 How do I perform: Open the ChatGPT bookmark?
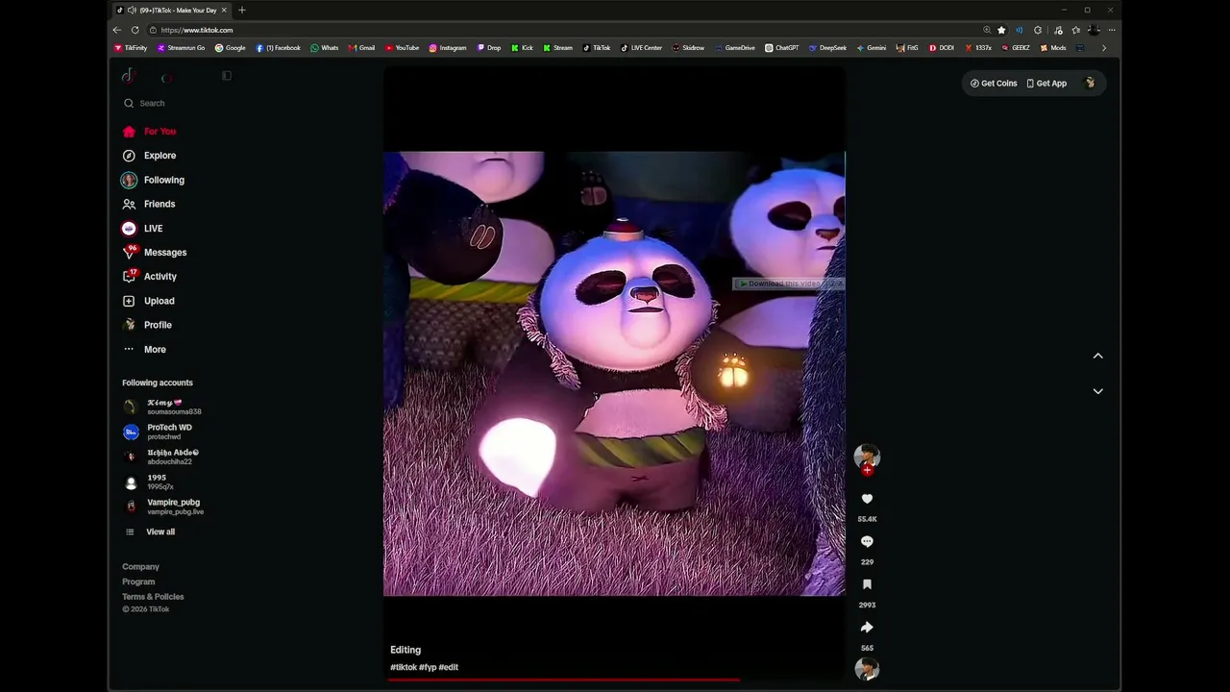tap(782, 48)
